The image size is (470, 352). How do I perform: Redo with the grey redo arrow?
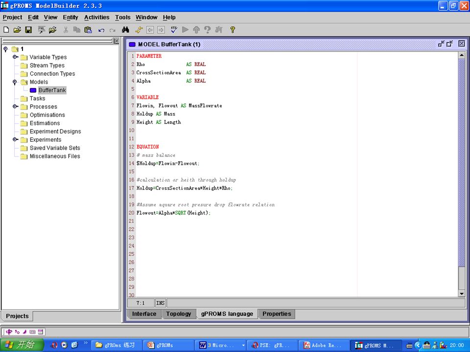tap(113, 30)
